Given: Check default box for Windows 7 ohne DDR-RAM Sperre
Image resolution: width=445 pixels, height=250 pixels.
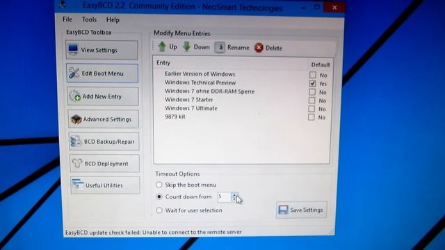Looking at the screenshot, I should [x=312, y=92].
